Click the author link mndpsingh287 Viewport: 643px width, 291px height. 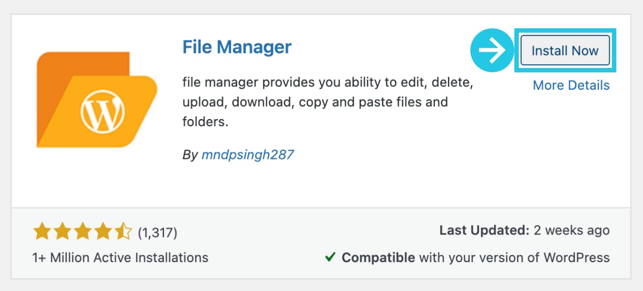[248, 154]
